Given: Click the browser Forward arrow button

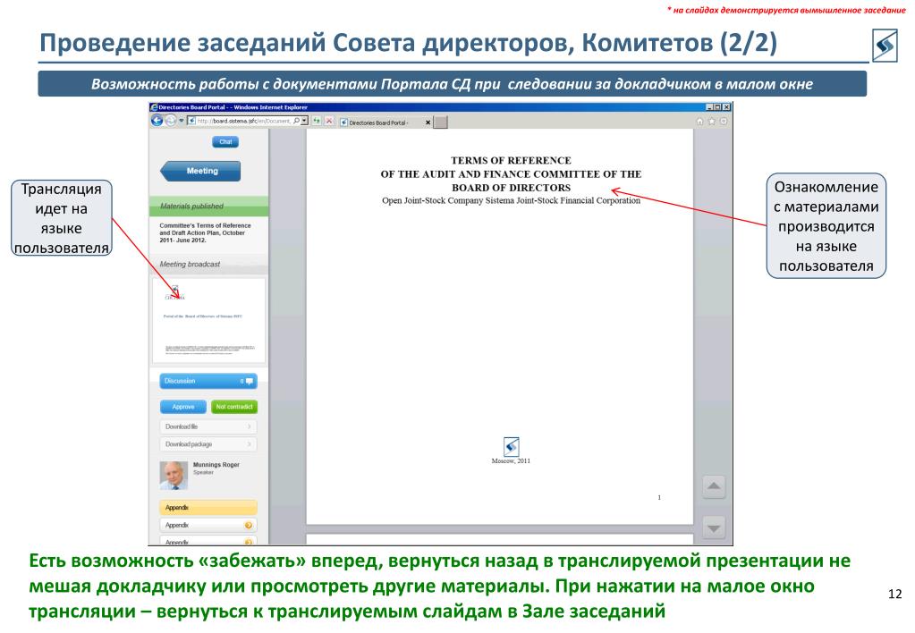Looking at the screenshot, I should (171, 121).
